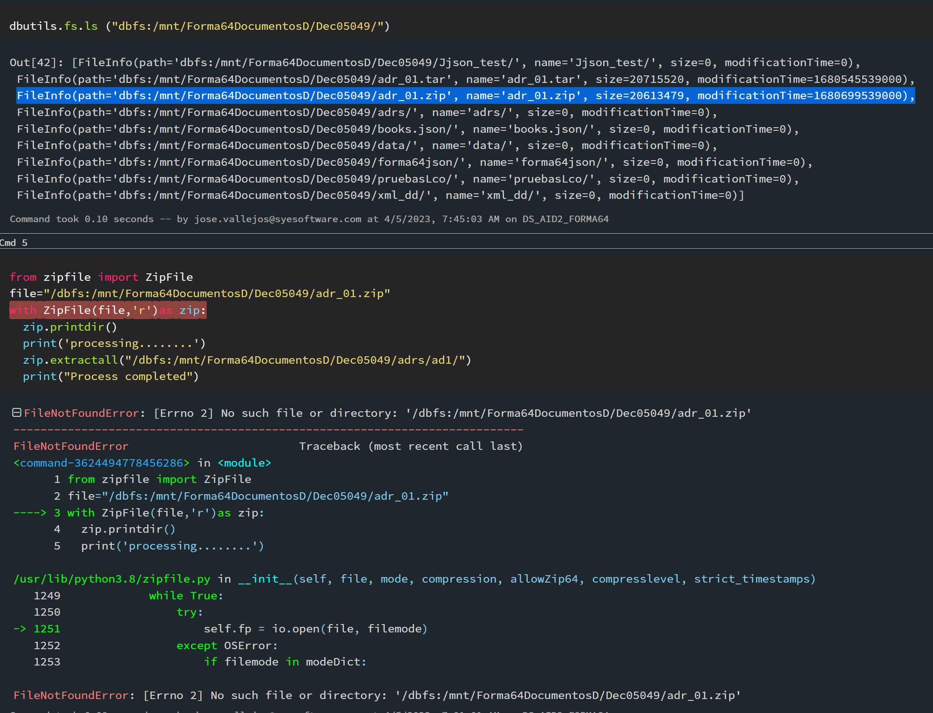The image size is (933, 713).
Task: Click the Cmd 5 cell label
Action: click(14, 243)
